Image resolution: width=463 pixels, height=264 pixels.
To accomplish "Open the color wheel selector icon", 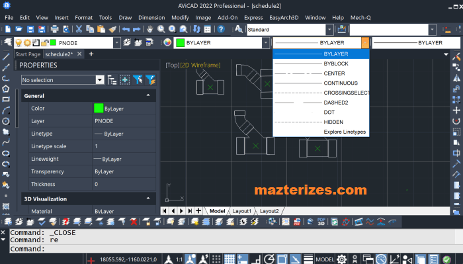I will 167,42.
